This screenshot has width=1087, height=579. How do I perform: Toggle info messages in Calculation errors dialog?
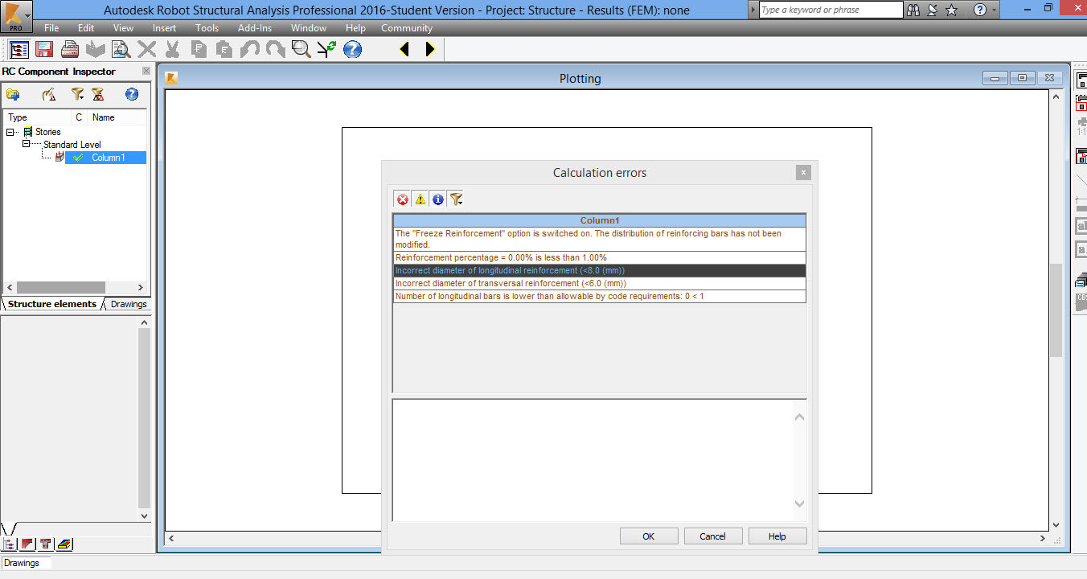coord(437,199)
